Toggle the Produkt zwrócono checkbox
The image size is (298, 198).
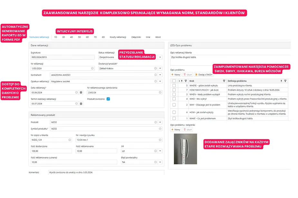pos(108,99)
